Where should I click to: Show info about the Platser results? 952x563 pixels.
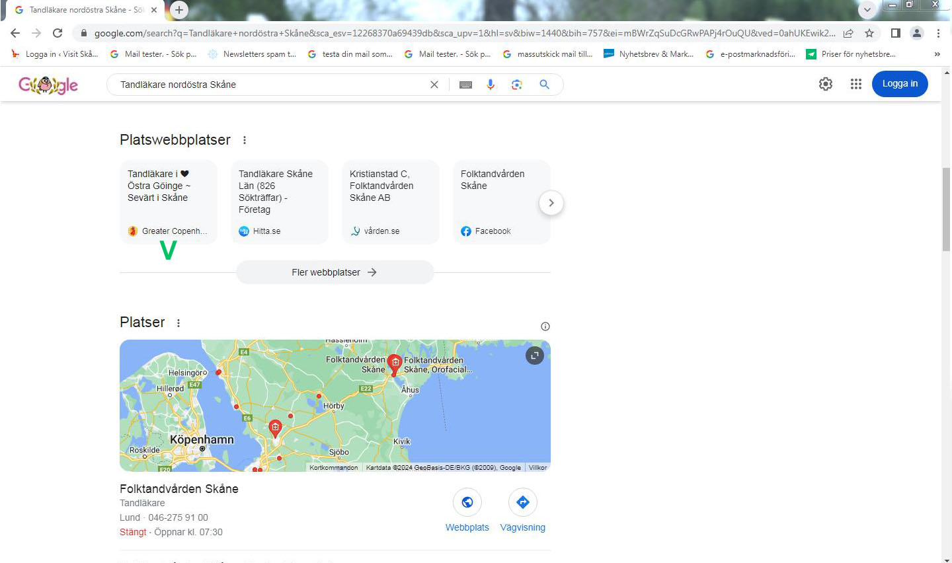point(545,326)
